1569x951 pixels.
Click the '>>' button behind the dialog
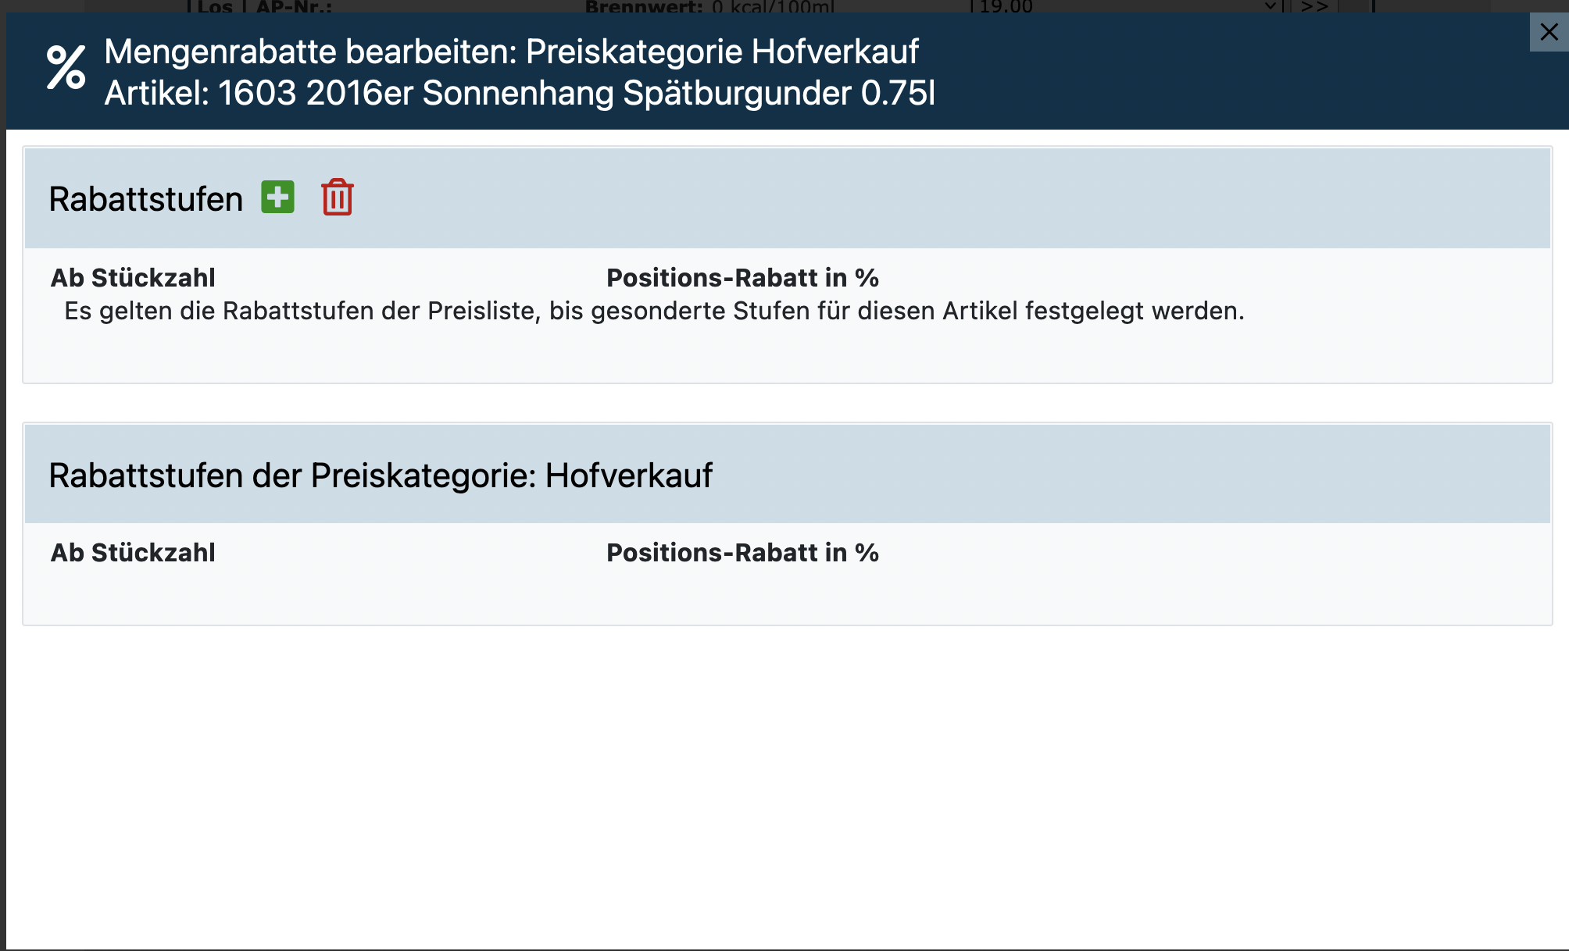tap(1314, 7)
